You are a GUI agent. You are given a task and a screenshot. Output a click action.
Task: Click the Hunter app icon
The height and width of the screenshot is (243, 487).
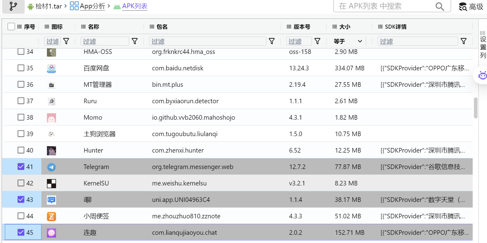pos(51,151)
